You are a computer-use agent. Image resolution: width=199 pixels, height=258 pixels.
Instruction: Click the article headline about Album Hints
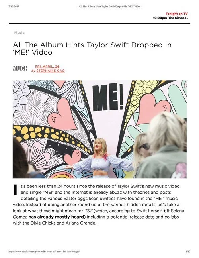pyautogui.click(x=92, y=49)
